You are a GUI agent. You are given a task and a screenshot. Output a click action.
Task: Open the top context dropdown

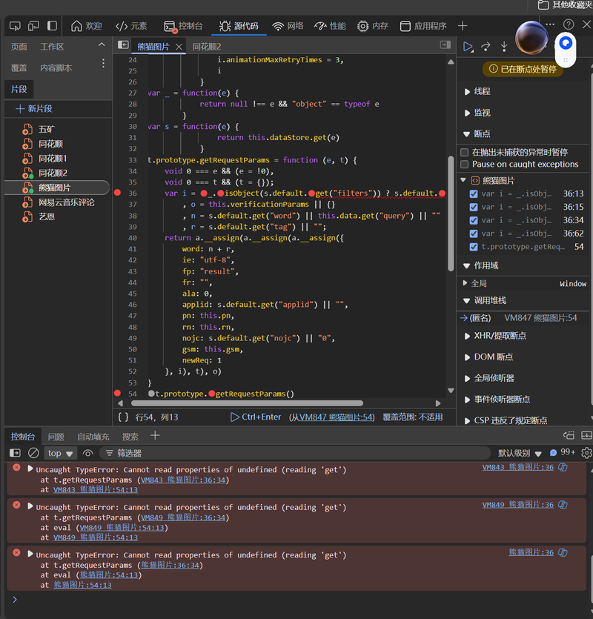[61, 453]
